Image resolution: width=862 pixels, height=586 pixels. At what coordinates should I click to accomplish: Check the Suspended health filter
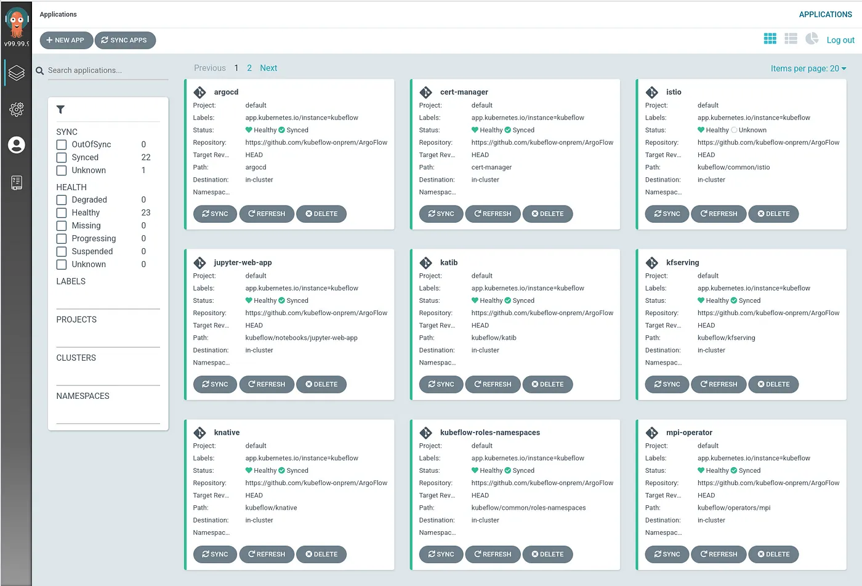62,252
